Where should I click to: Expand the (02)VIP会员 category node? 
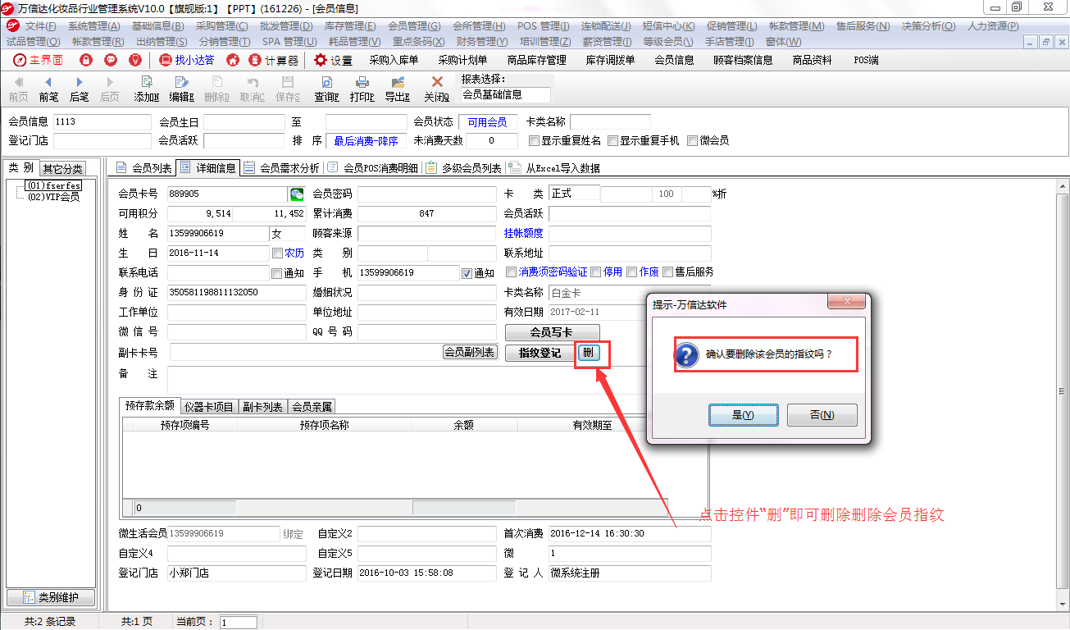pos(54,197)
